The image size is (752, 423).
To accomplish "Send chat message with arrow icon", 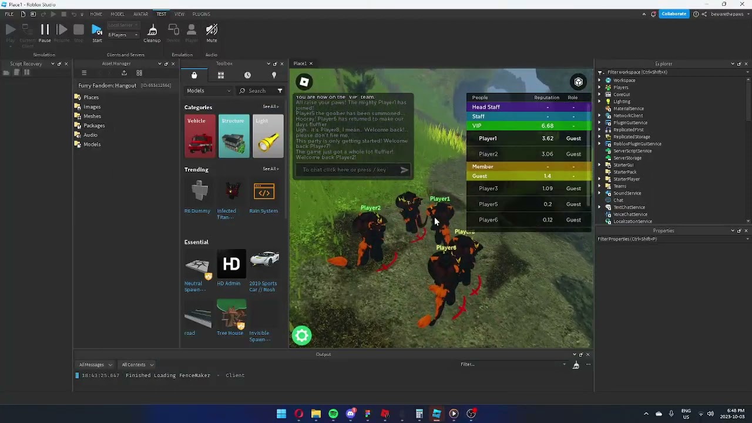I will [404, 170].
